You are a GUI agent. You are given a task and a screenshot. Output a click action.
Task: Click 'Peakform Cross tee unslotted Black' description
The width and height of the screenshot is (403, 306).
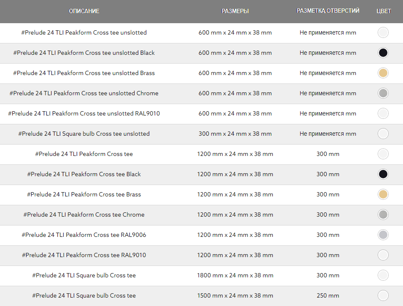[x=84, y=53]
